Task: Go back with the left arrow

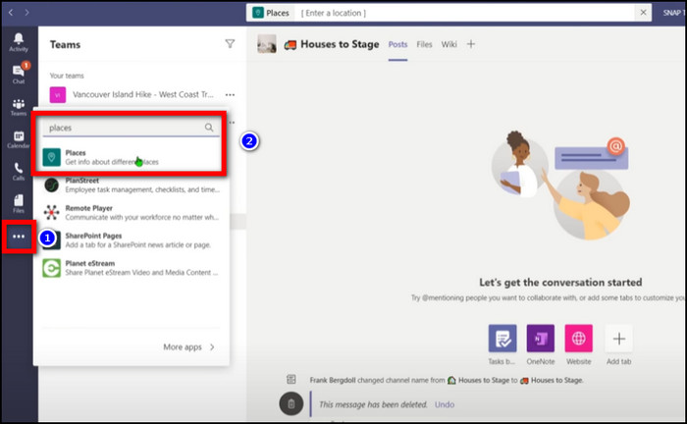Action: (11, 13)
